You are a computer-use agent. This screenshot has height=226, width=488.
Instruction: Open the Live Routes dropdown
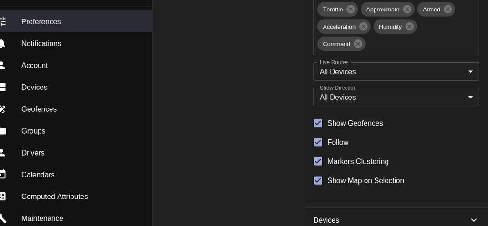(396, 72)
